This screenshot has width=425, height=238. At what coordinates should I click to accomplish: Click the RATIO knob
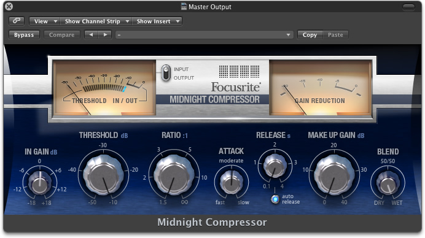pos(174,175)
